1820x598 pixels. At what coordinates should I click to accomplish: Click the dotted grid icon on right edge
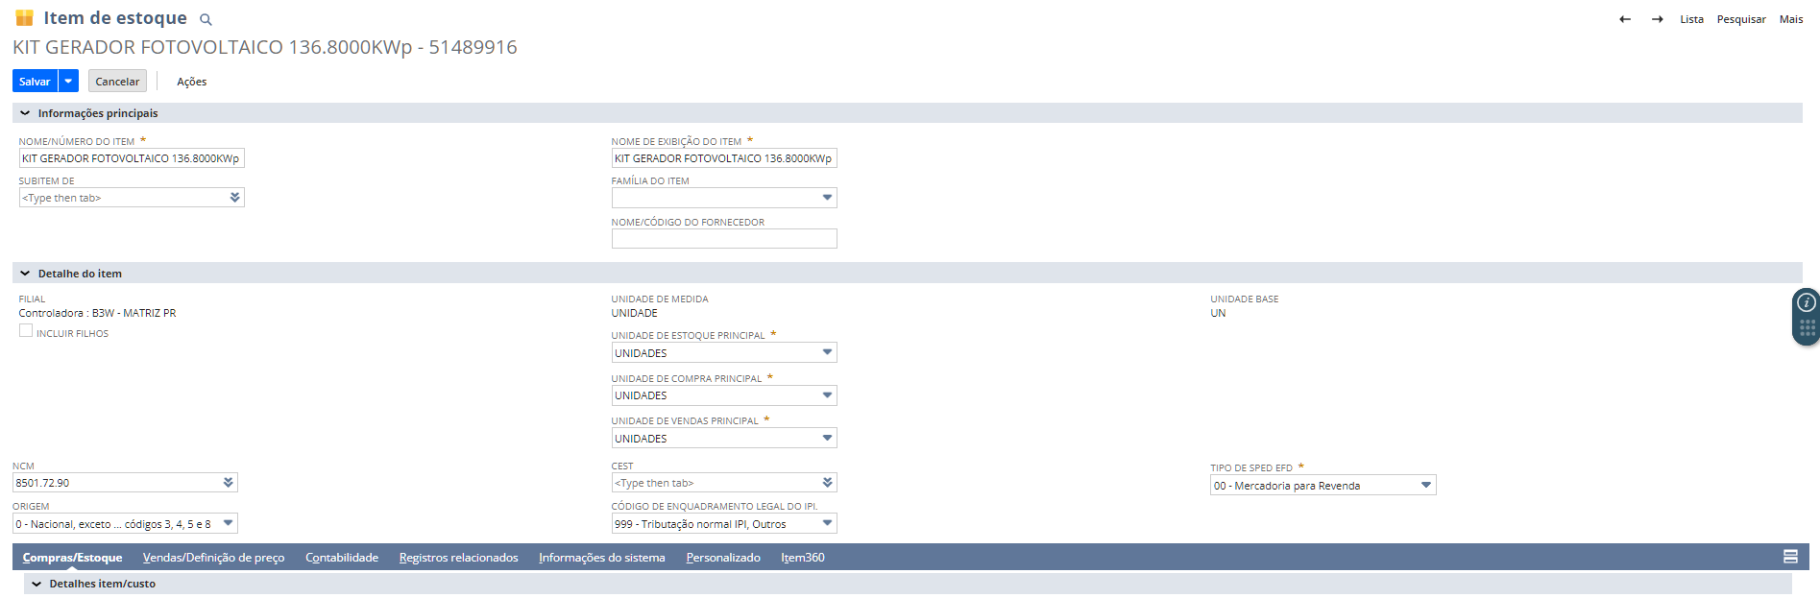click(x=1807, y=328)
